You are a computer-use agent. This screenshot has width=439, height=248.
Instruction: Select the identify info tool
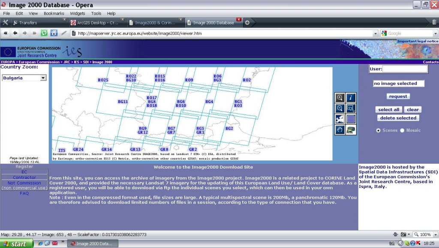pyautogui.click(x=351, y=97)
